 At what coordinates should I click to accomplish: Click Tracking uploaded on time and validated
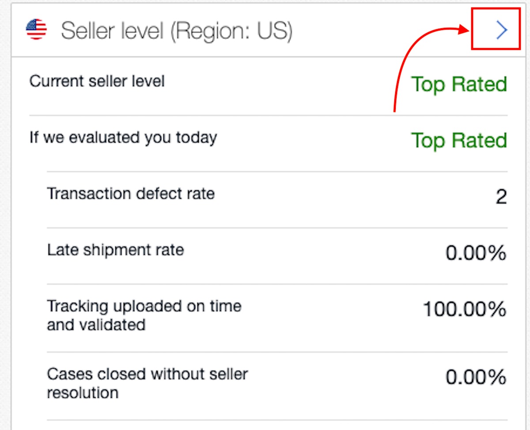click(144, 315)
